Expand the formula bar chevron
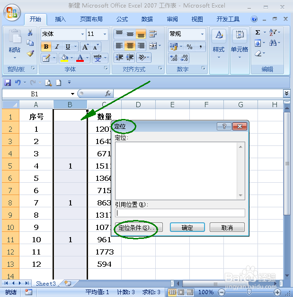293x297 pixels. coord(286,93)
